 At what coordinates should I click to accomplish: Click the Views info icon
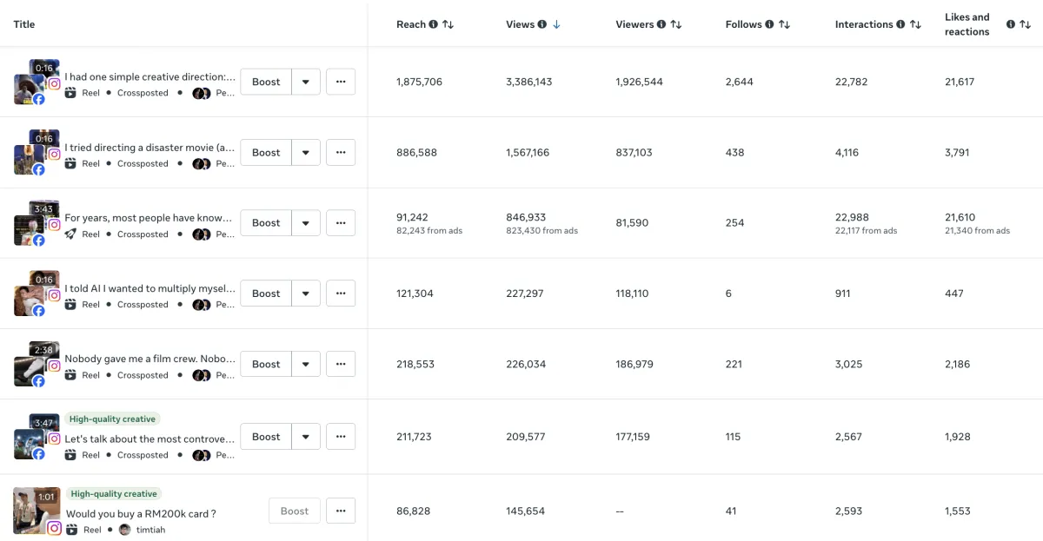[x=542, y=24]
